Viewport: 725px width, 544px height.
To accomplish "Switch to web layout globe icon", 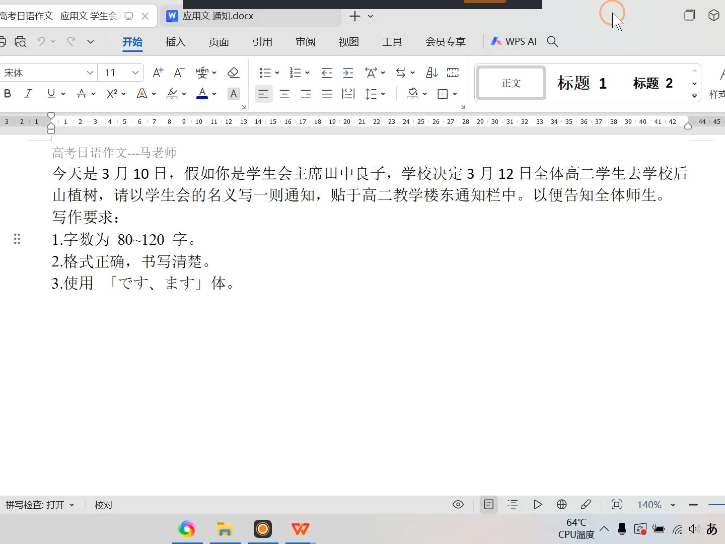I will point(561,504).
